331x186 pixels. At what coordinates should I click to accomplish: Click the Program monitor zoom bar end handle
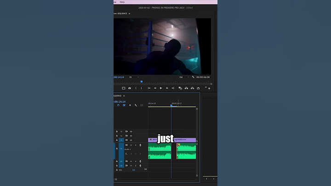click(x=211, y=84)
